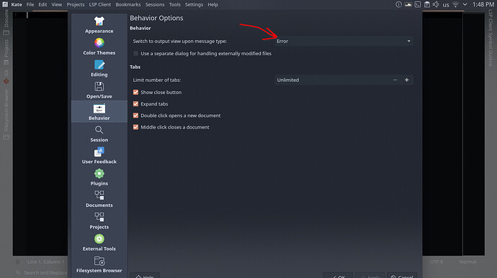Open the Projects settings page
This screenshot has width=497, height=278.
[99, 221]
